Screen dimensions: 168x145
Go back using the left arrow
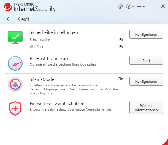(x=8, y=19)
